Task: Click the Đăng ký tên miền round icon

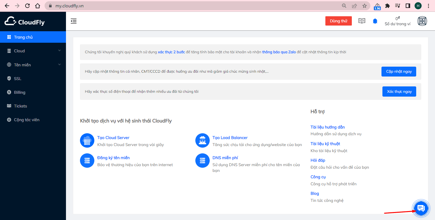Action: pyautogui.click(x=87, y=161)
